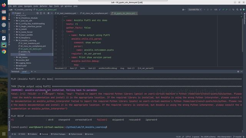Open Search Everywhere magnifier icon
The image size is (246, 138).
237,10
